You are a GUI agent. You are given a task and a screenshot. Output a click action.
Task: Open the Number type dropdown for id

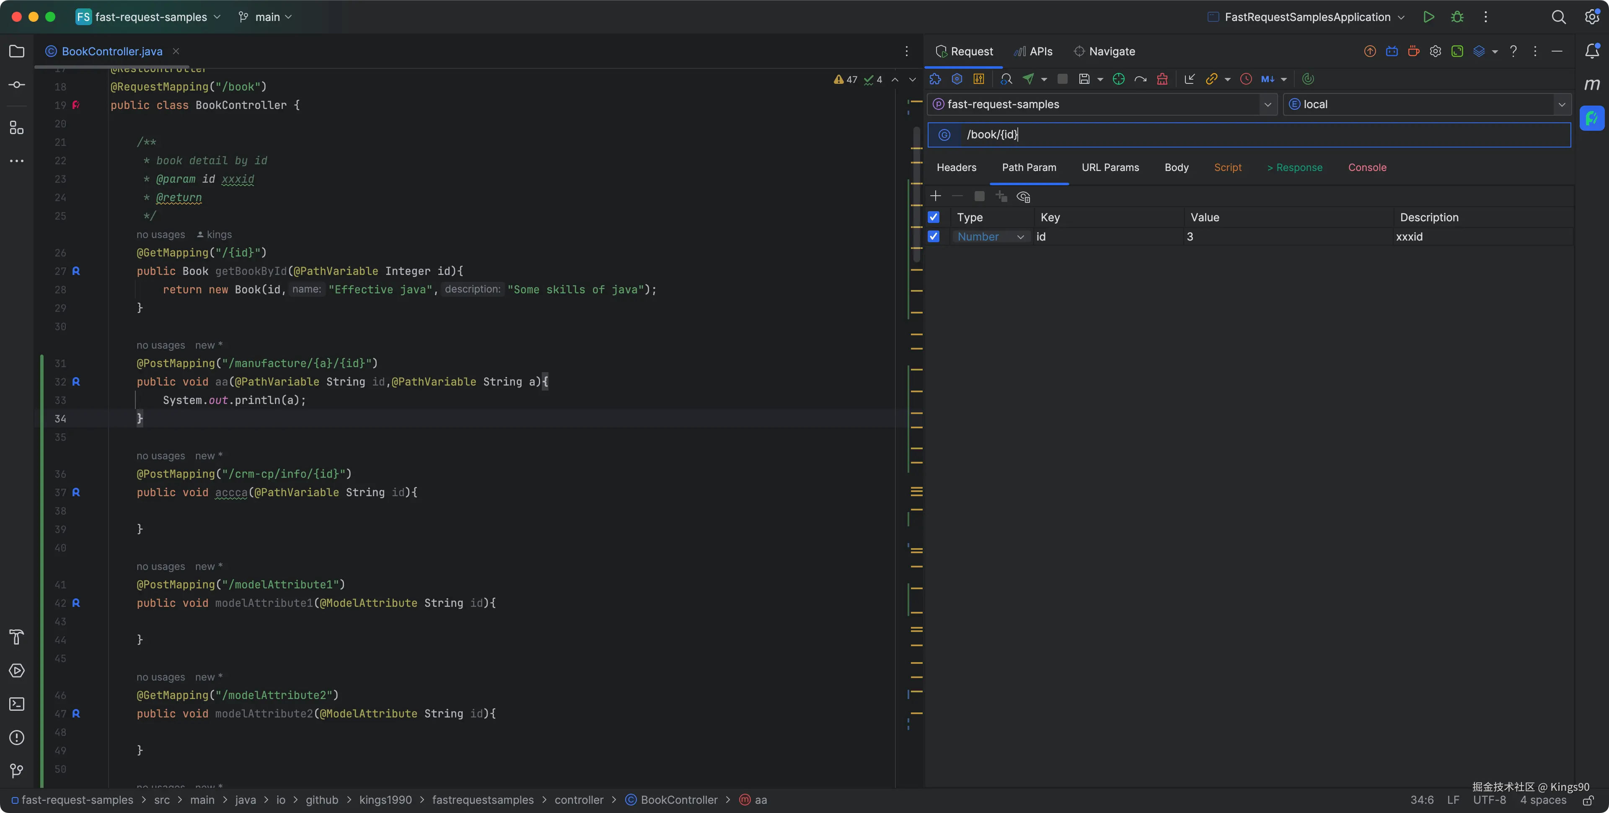(991, 237)
